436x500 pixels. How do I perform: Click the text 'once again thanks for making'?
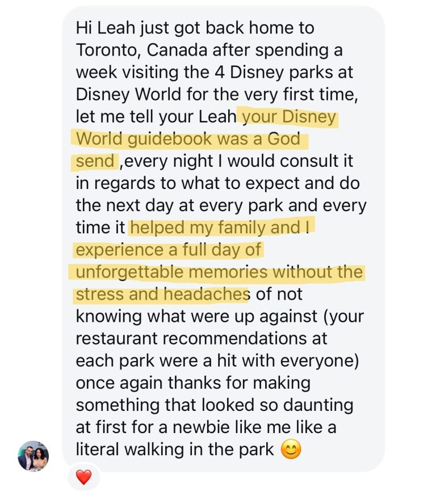coord(193,383)
